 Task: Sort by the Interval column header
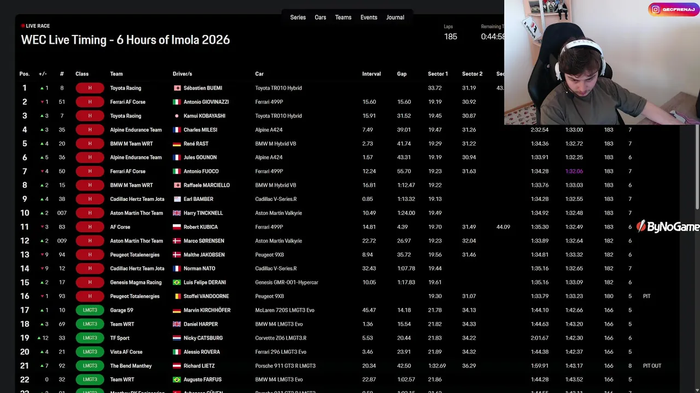point(371,74)
